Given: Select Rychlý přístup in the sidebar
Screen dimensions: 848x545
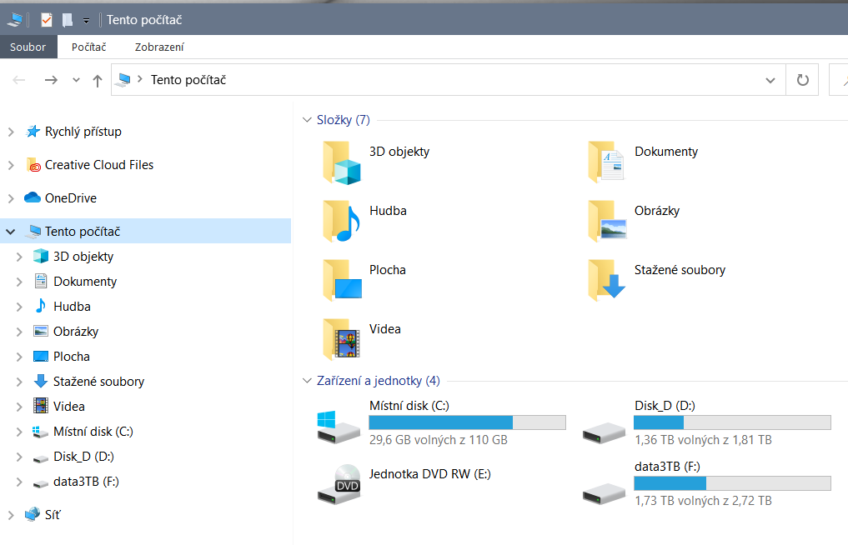Looking at the screenshot, I should pos(83,132).
